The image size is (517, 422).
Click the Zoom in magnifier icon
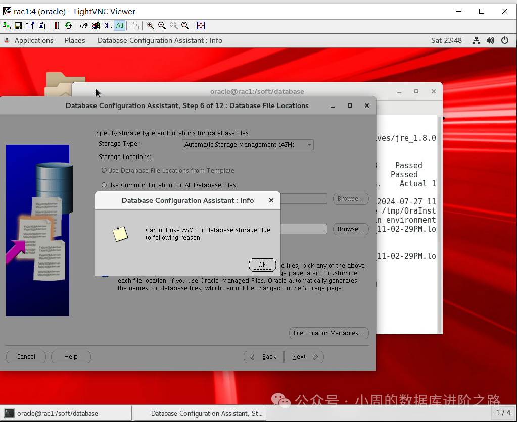point(150,26)
